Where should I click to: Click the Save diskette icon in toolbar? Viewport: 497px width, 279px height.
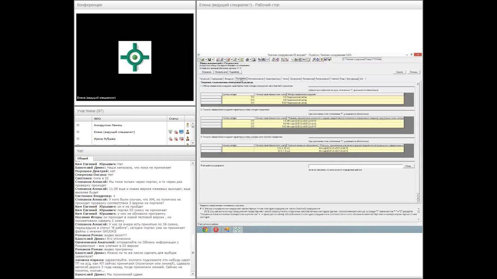point(209,60)
